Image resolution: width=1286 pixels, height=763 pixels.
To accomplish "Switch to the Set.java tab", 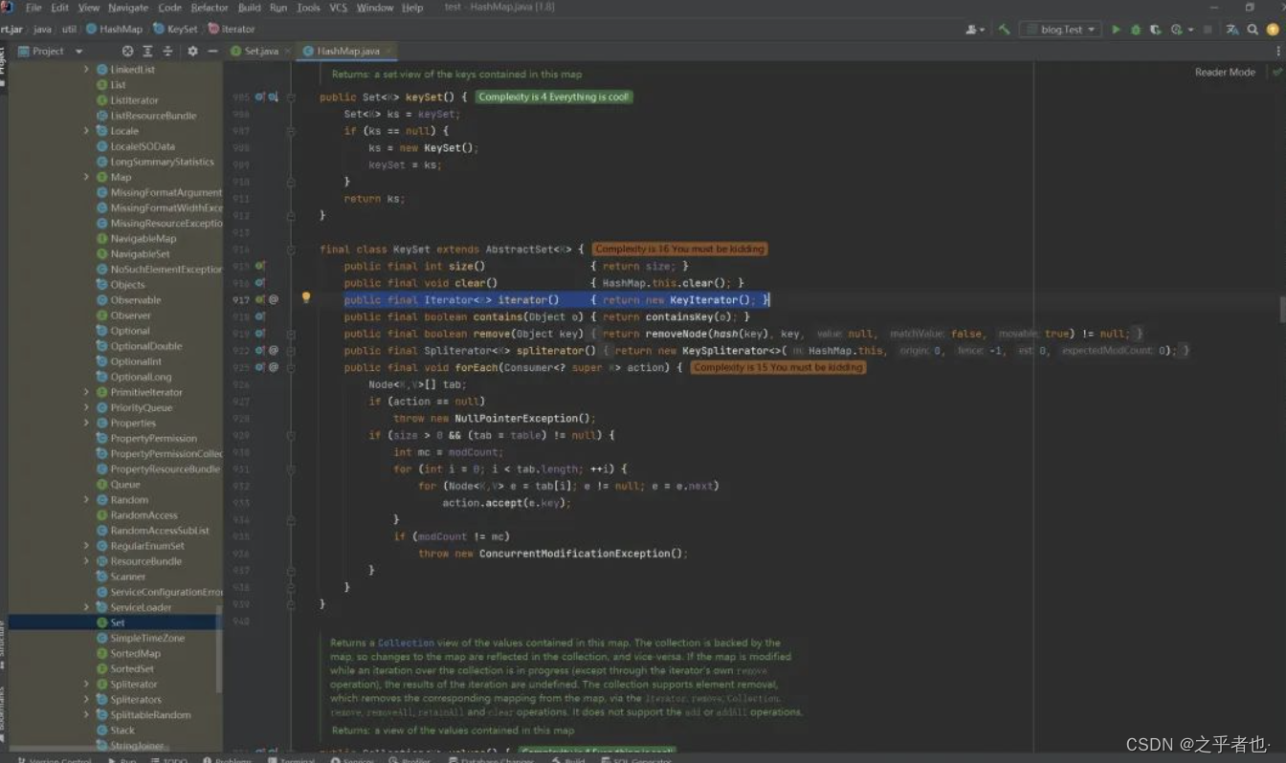I will pyautogui.click(x=258, y=51).
